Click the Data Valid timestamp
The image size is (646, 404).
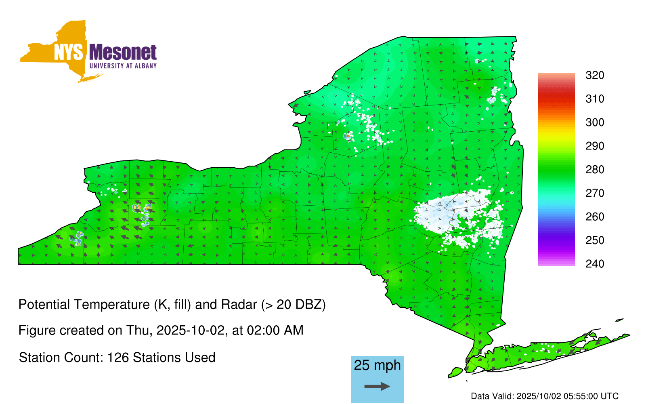(545, 396)
